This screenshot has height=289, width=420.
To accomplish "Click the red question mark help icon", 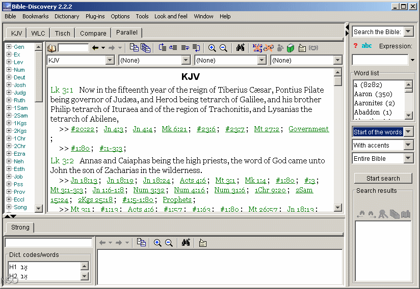I will coord(355,46).
